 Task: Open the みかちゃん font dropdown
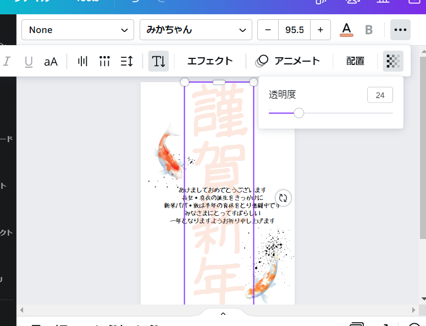tap(196, 30)
